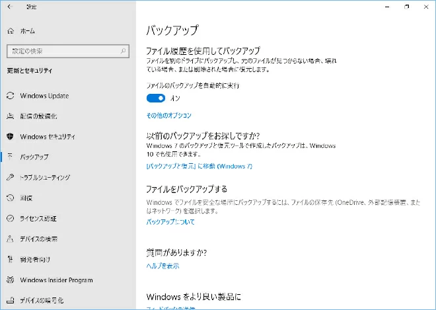Focus the 設定の検索 search field
The height and width of the screenshot is (310, 436).
[x=63, y=51]
